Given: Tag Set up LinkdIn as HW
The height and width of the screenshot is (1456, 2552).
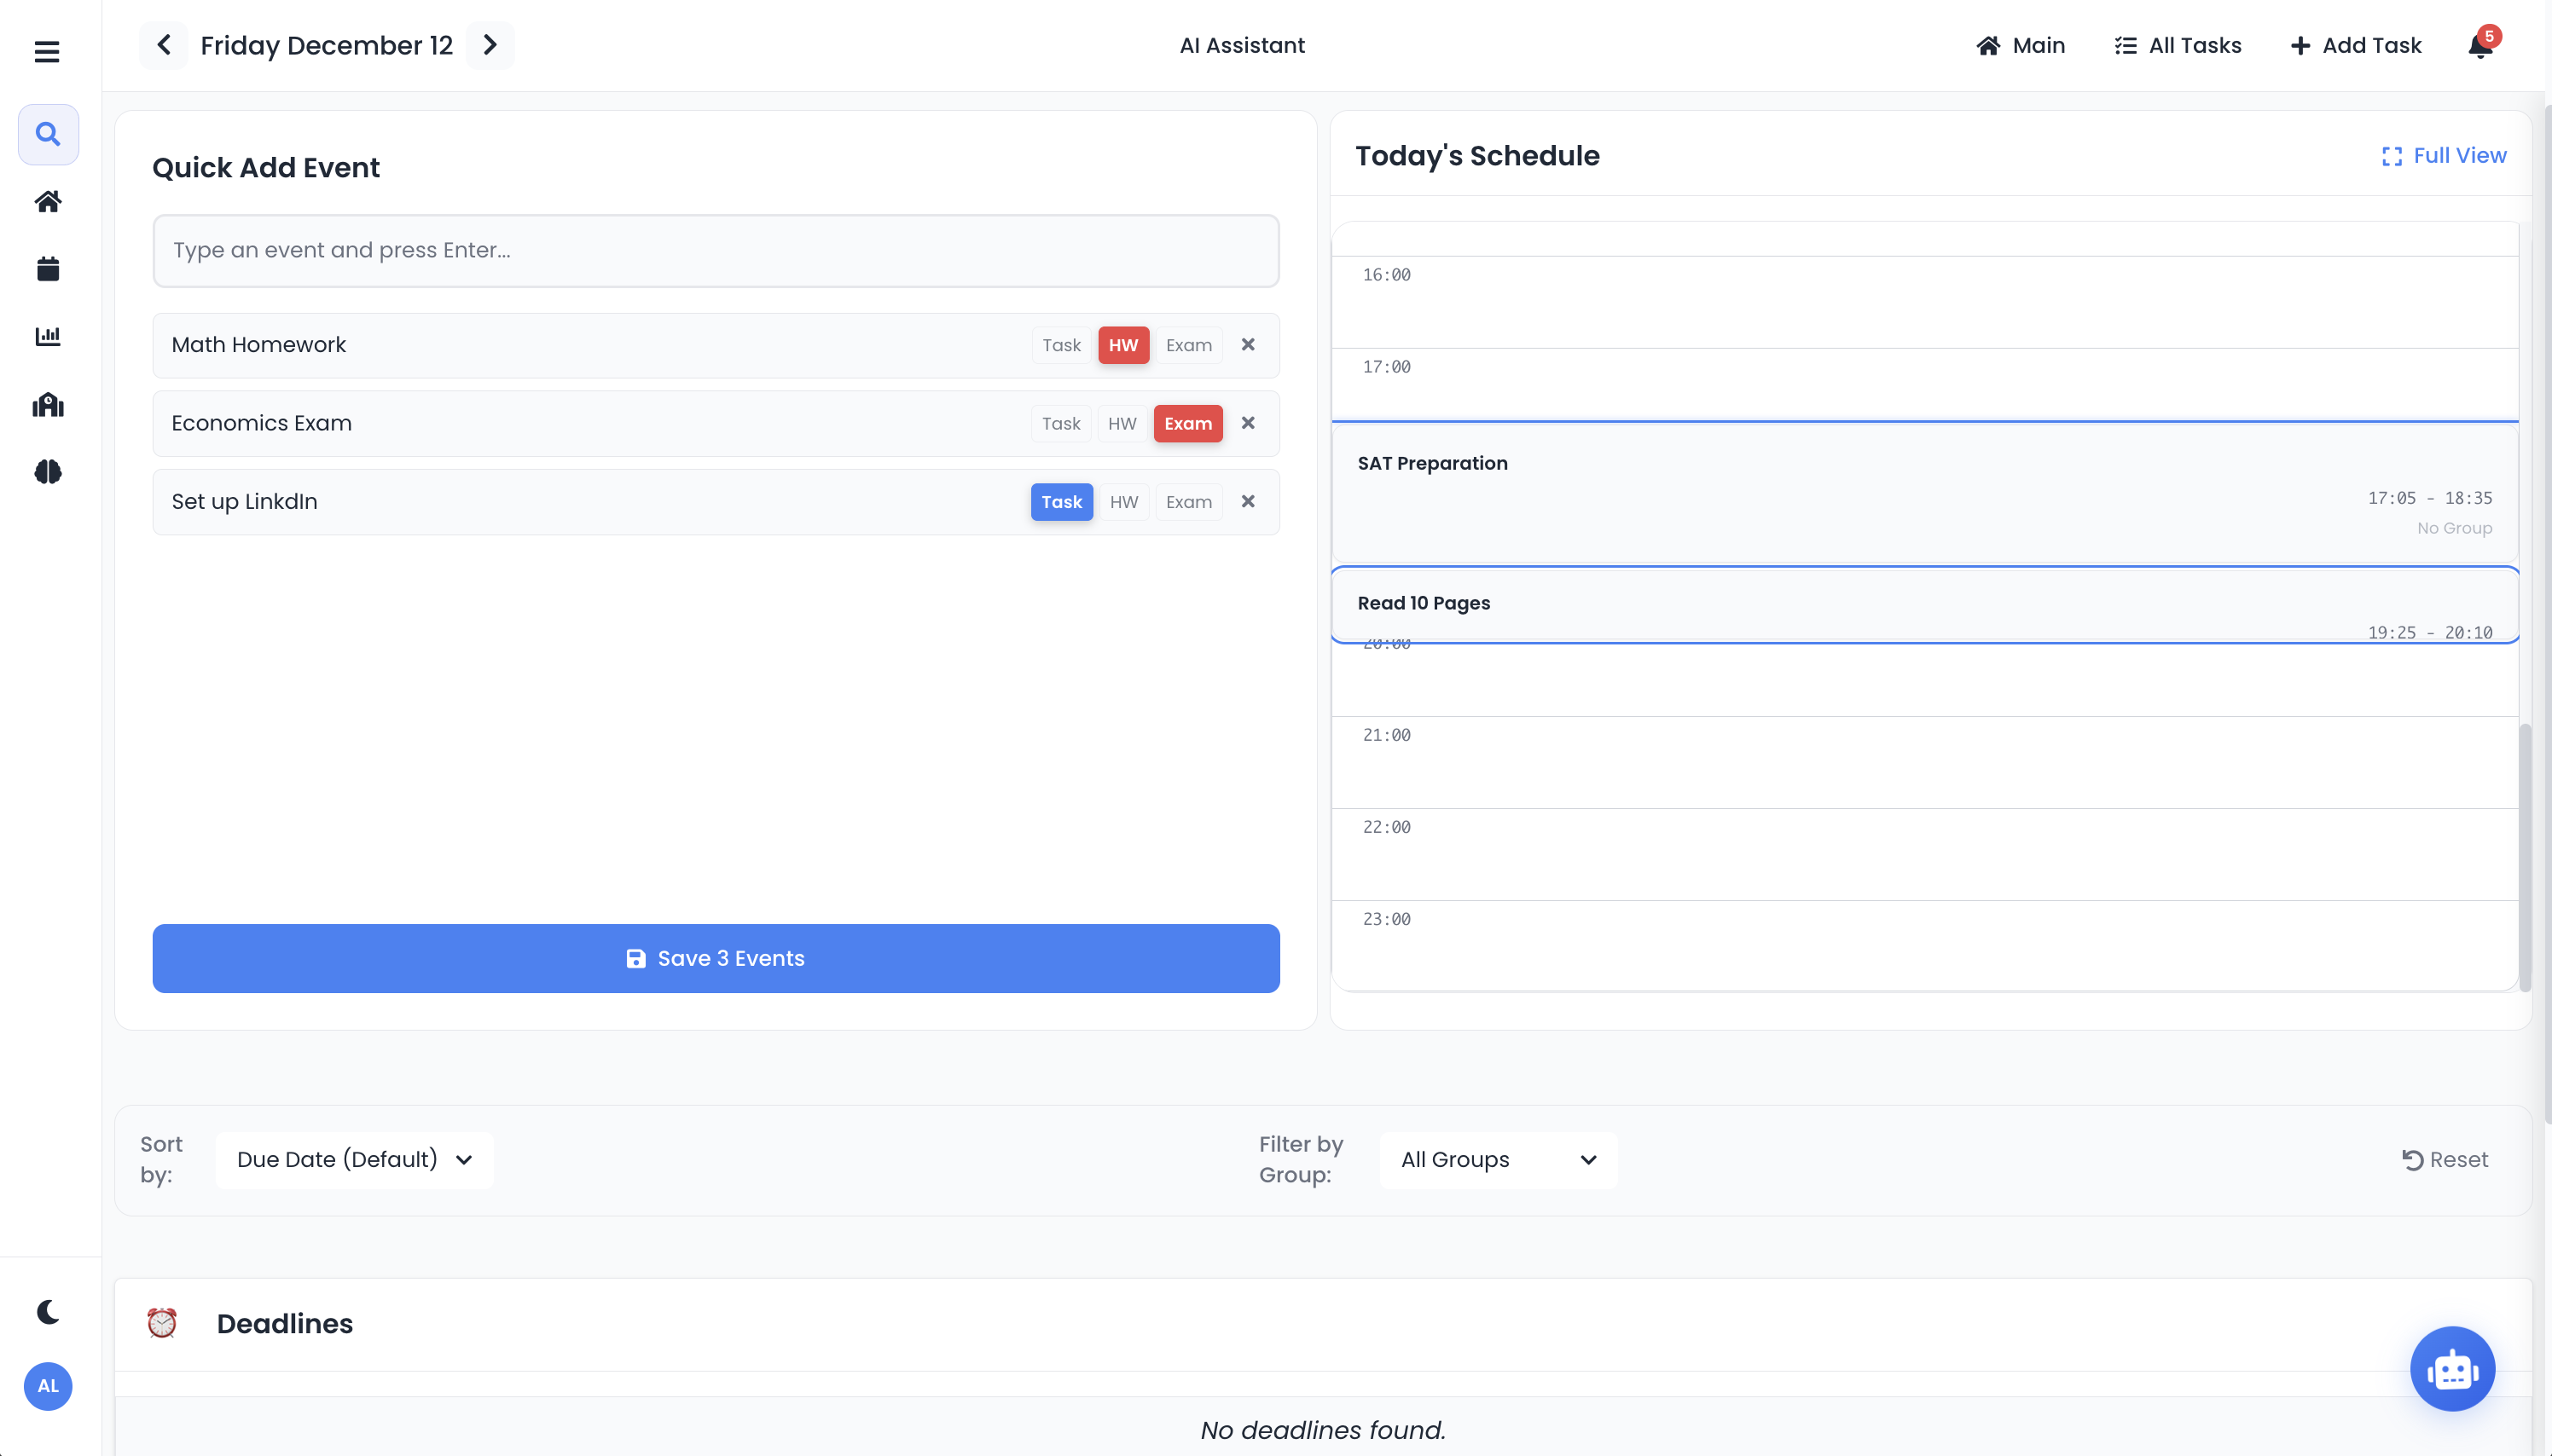Looking at the screenshot, I should (x=1123, y=501).
